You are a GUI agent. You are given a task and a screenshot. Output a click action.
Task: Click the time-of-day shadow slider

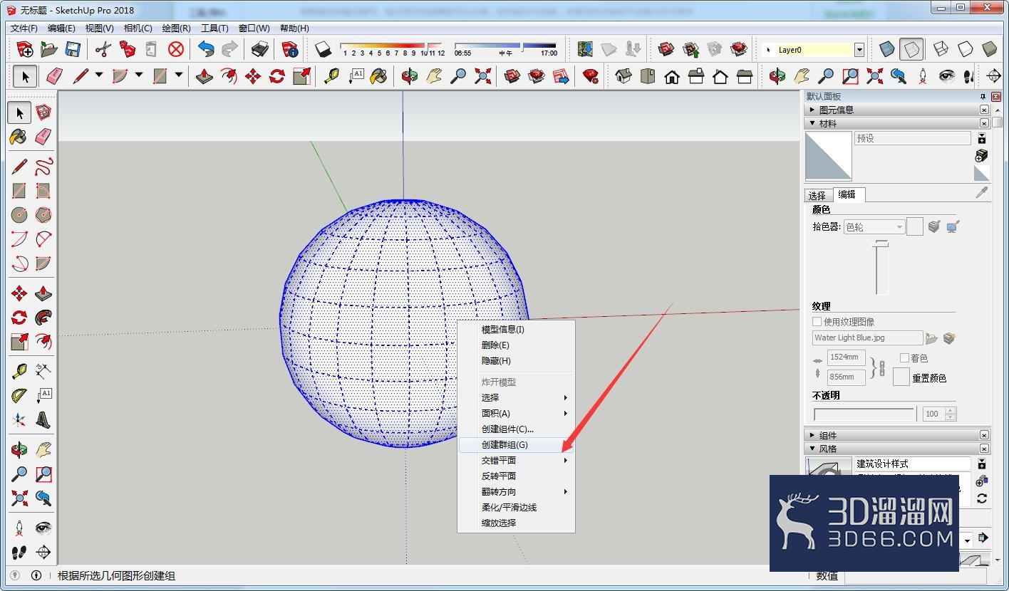pos(504,46)
